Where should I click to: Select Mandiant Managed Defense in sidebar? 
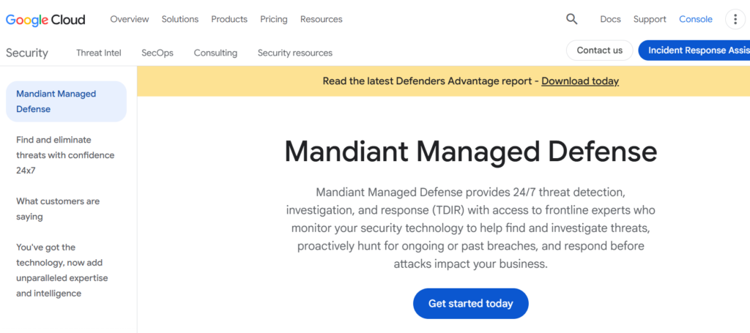pos(66,101)
